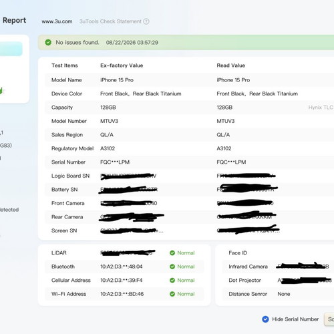Click the Distance Sensor None value
Image resolution: width=334 pixels, height=334 pixels.
284,294
